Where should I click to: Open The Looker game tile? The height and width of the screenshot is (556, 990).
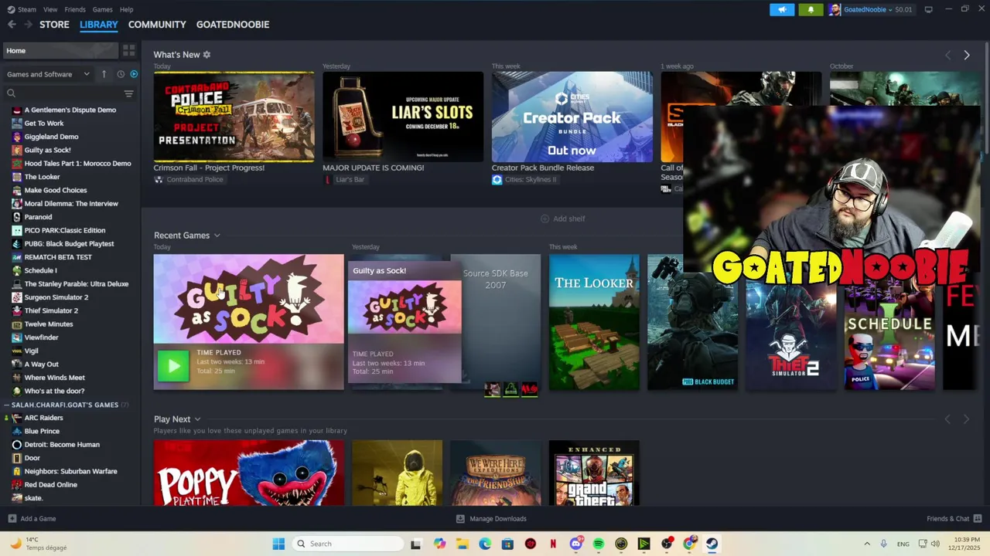[594, 322]
